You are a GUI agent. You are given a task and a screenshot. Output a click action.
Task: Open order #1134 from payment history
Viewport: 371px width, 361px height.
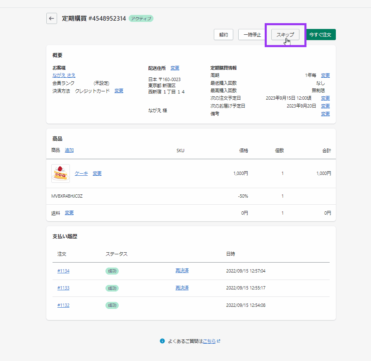pos(63,271)
